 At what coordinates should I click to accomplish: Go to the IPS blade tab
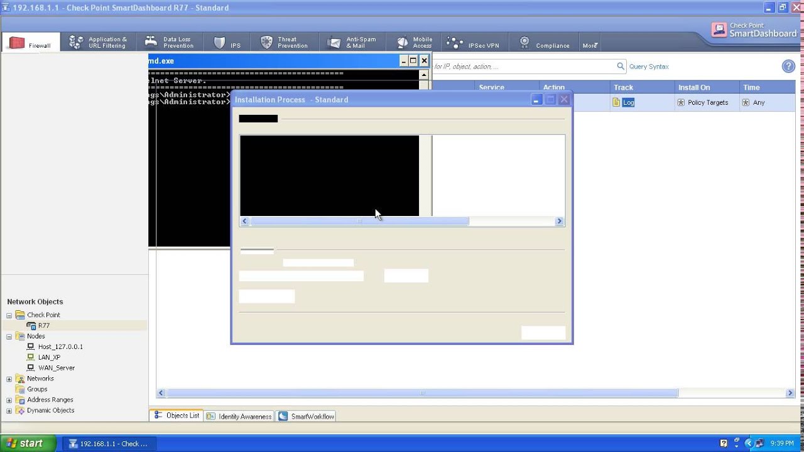[x=227, y=43]
